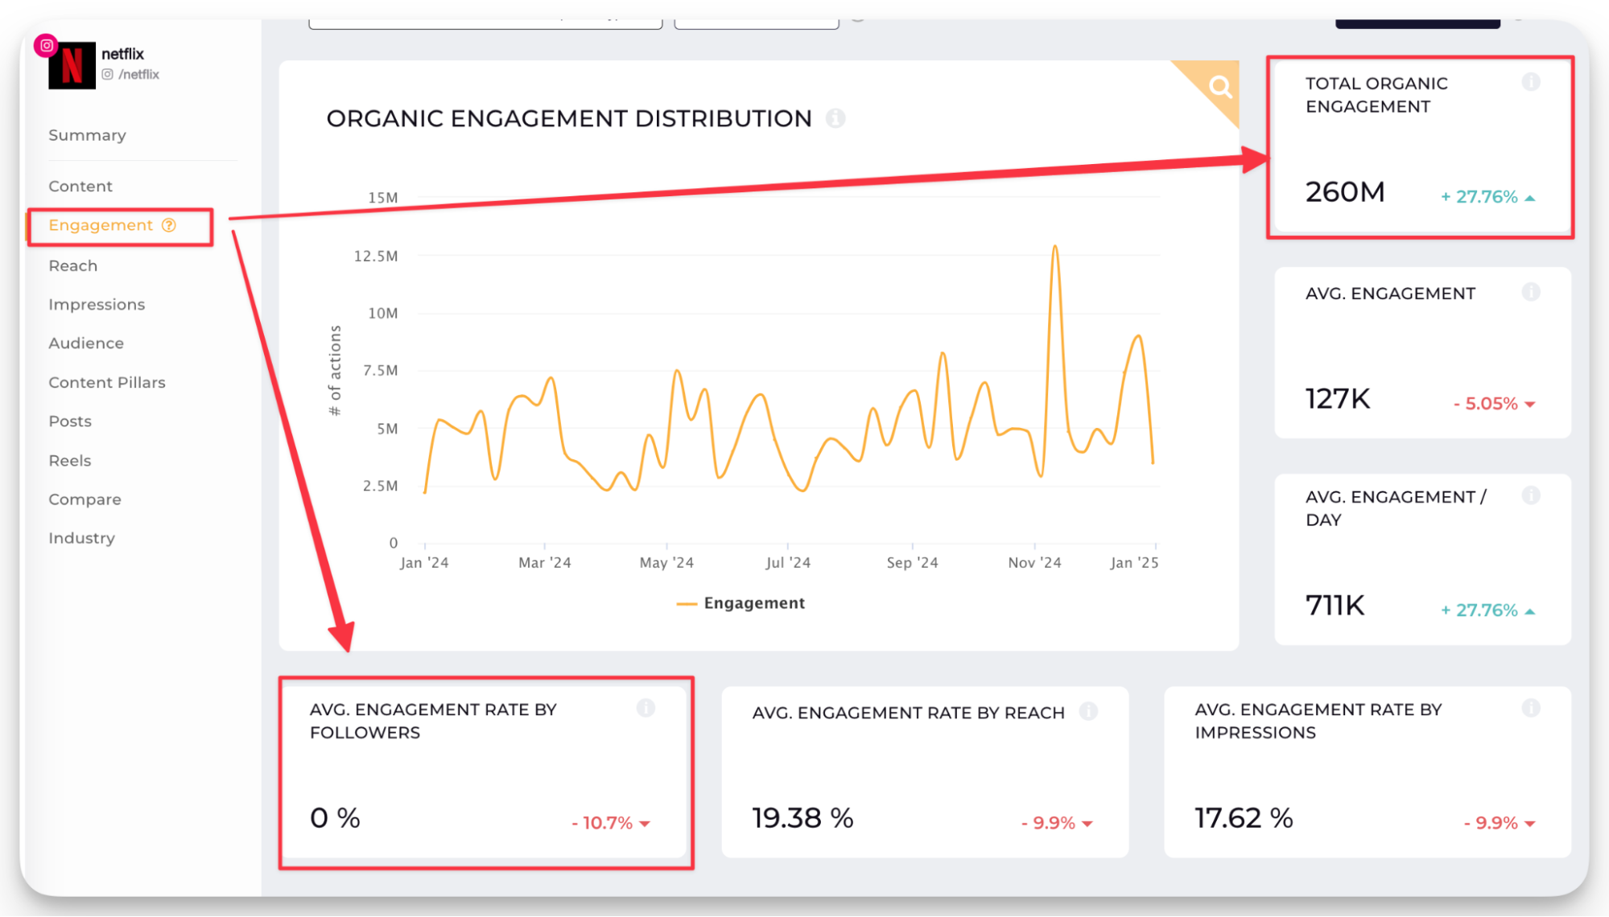This screenshot has width=1609, height=917.
Task: Click the Jul '24 axis label
Action: coord(788,563)
